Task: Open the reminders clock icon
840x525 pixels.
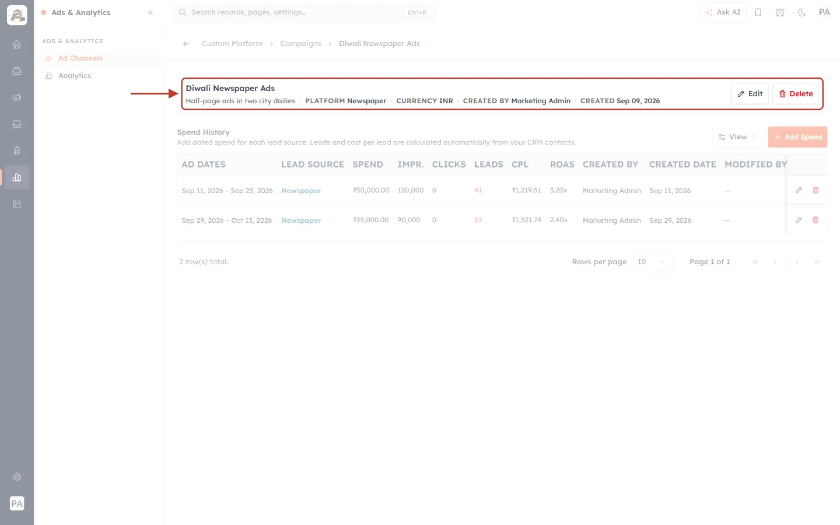Action: tap(780, 12)
